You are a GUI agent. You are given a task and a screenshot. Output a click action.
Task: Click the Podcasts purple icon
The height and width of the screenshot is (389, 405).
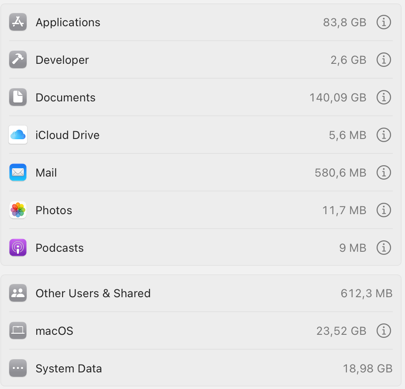[x=18, y=248]
